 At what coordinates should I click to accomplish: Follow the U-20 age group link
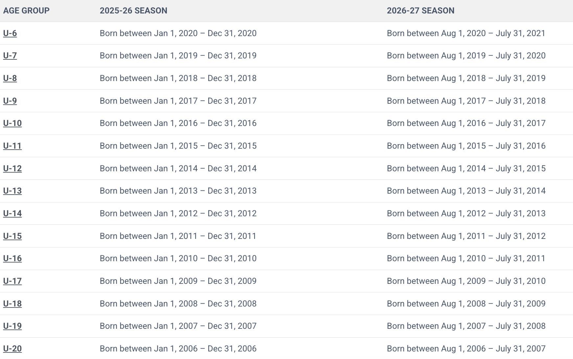(x=12, y=348)
